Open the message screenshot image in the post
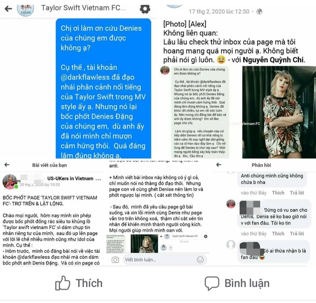This screenshot has height=303, width=316. (200, 112)
